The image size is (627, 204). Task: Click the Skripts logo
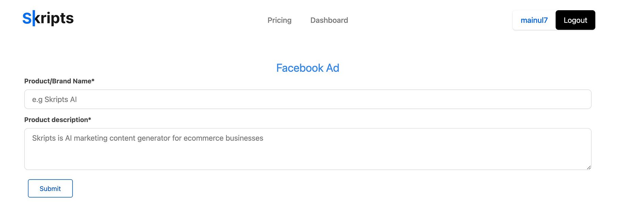[48, 18]
